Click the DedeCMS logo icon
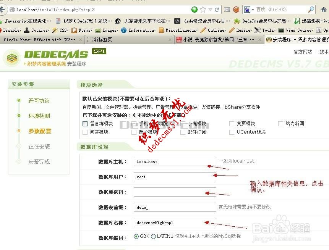Viewport: 329px width, 250px height. (x=13, y=58)
